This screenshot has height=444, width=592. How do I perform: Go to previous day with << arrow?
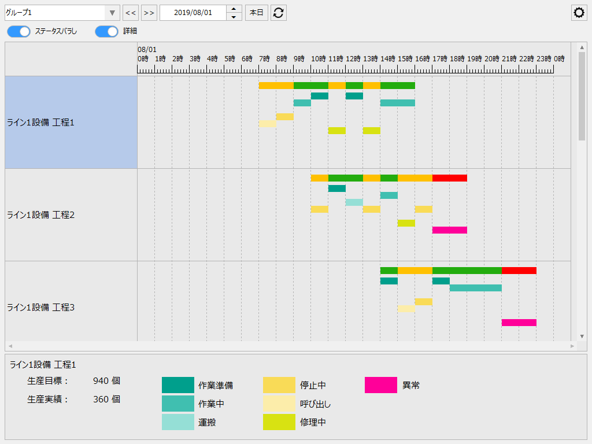pyautogui.click(x=131, y=12)
